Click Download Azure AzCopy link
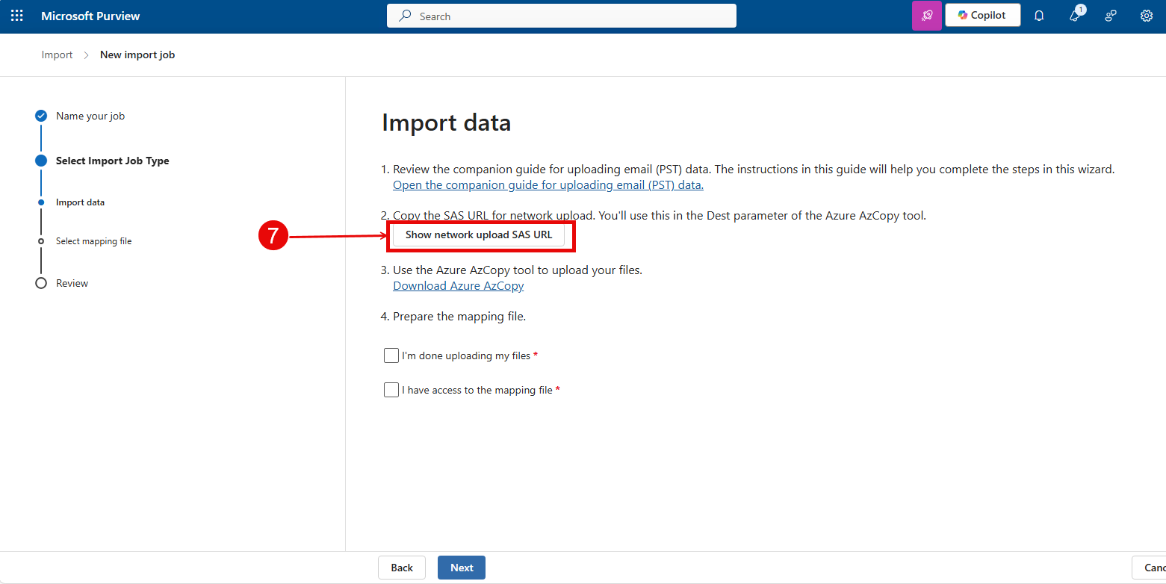The height and width of the screenshot is (584, 1166). tap(458, 286)
